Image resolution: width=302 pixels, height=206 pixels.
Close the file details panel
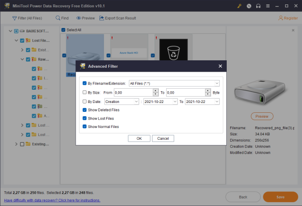pos(293,30)
